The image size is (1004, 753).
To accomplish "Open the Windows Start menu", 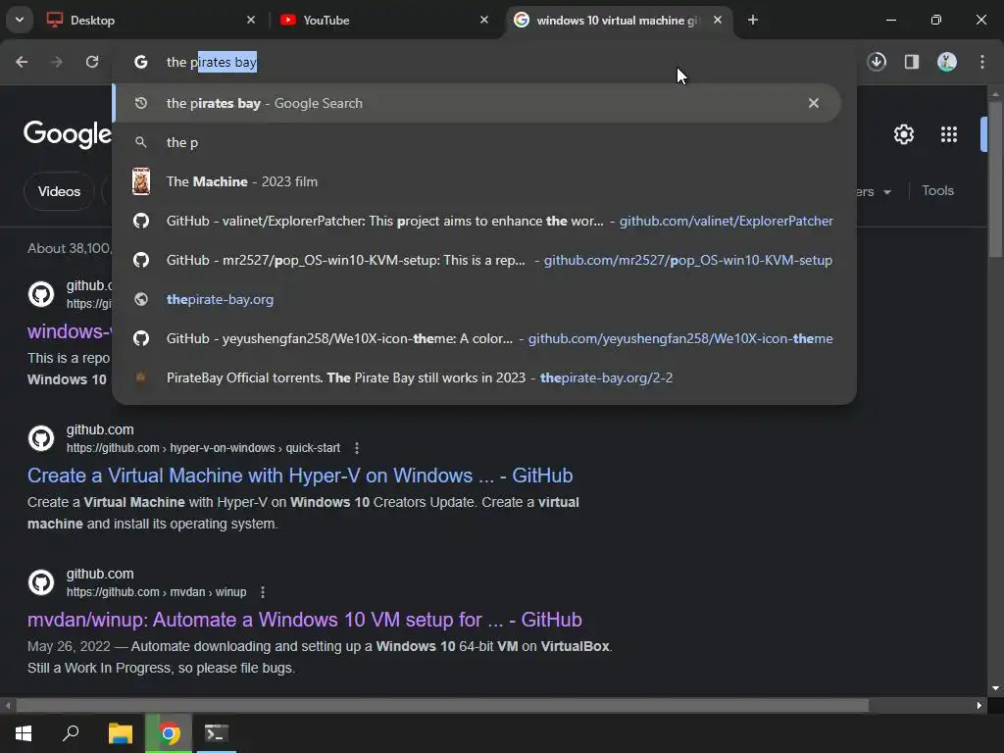I will tap(24, 733).
